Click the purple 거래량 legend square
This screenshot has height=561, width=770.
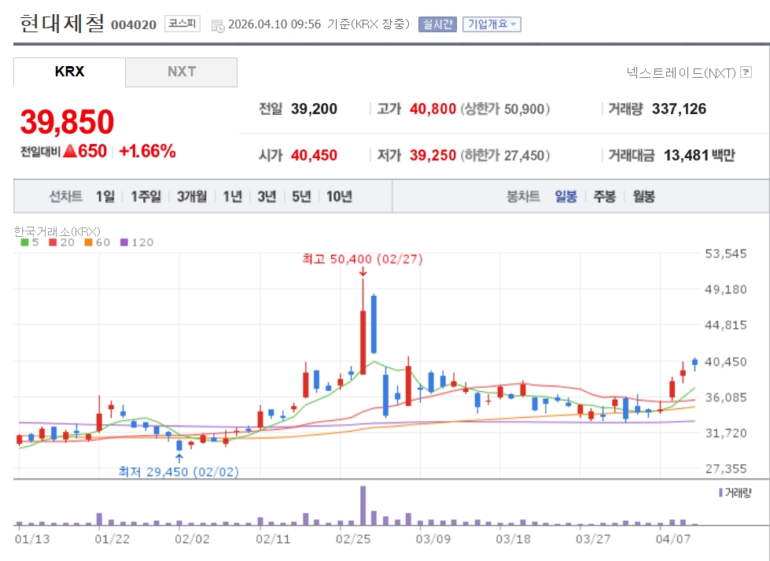pyautogui.click(x=720, y=493)
